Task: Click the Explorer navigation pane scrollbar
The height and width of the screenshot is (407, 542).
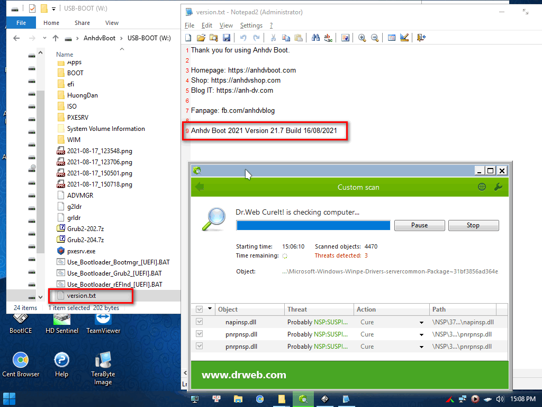Action: [41, 173]
